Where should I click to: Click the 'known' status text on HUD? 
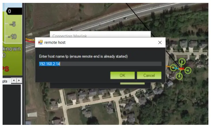coord(12,49)
